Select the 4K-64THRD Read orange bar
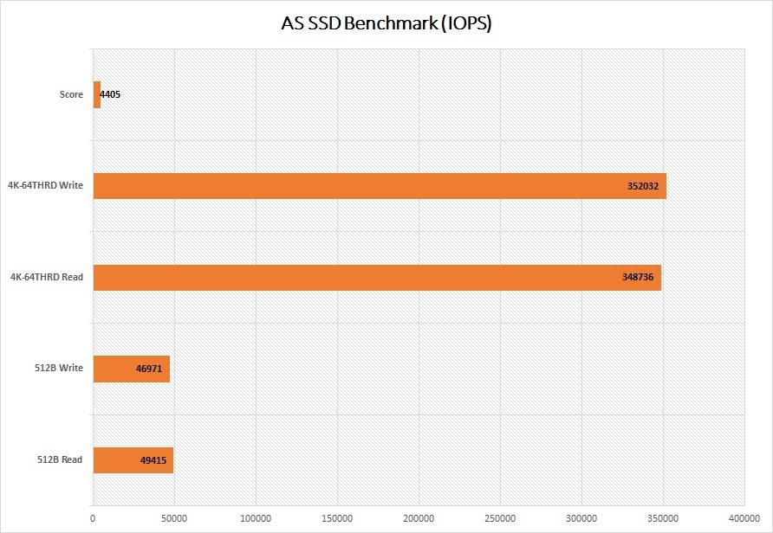This screenshot has height=533, width=773. point(377,278)
